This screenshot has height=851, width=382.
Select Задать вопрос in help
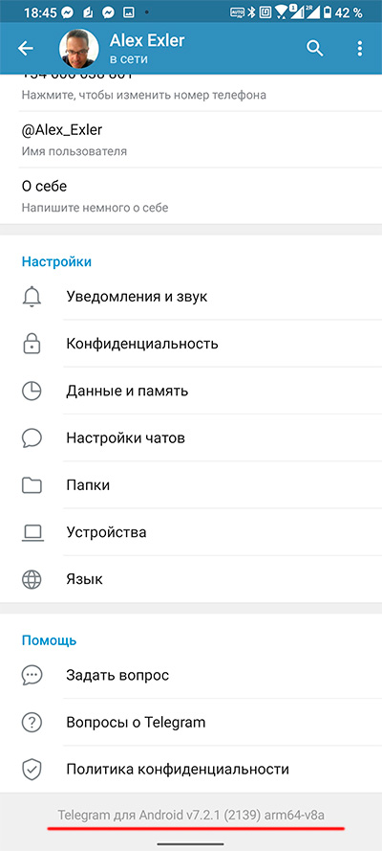[x=191, y=675]
